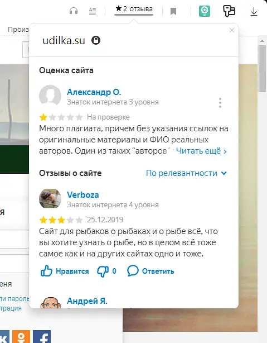Open three-dot menu for Александр О. review
Screen dimensions: 267x343
click(220, 103)
